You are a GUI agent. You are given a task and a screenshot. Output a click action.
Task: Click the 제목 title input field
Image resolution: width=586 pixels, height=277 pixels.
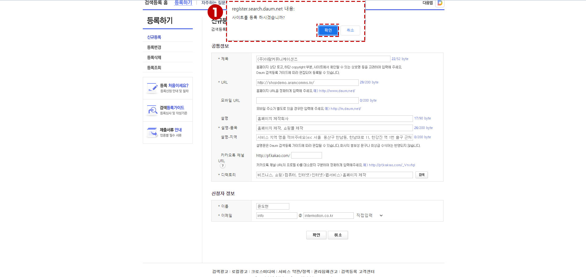(x=323, y=59)
